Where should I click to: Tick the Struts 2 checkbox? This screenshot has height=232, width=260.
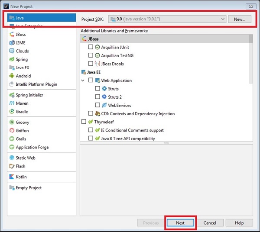click(x=97, y=97)
